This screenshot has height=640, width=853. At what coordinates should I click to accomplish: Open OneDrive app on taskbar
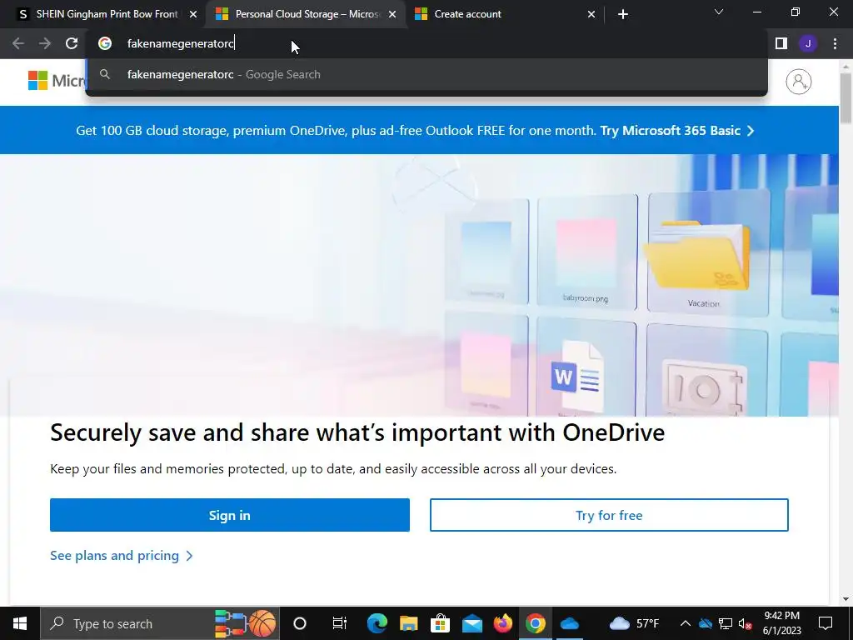point(569,623)
